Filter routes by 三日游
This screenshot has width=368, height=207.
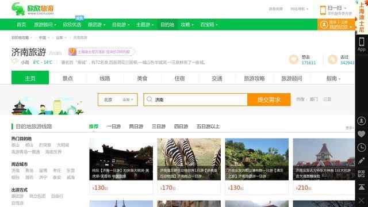159,126
